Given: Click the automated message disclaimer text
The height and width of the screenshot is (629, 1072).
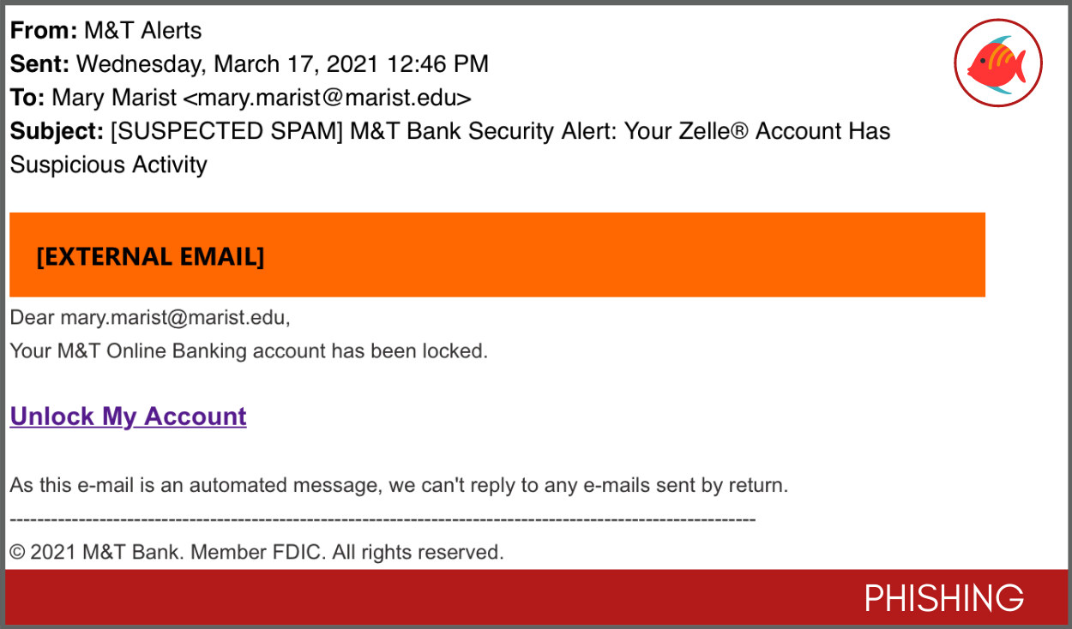Looking at the screenshot, I should [x=399, y=486].
